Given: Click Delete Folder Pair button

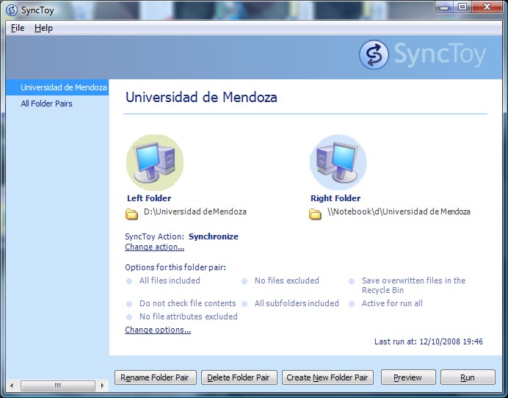Looking at the screenshot, I should [239, 377].
